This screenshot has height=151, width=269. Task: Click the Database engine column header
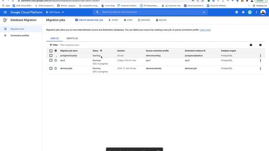pyautogui.click(x=228, y=51)
